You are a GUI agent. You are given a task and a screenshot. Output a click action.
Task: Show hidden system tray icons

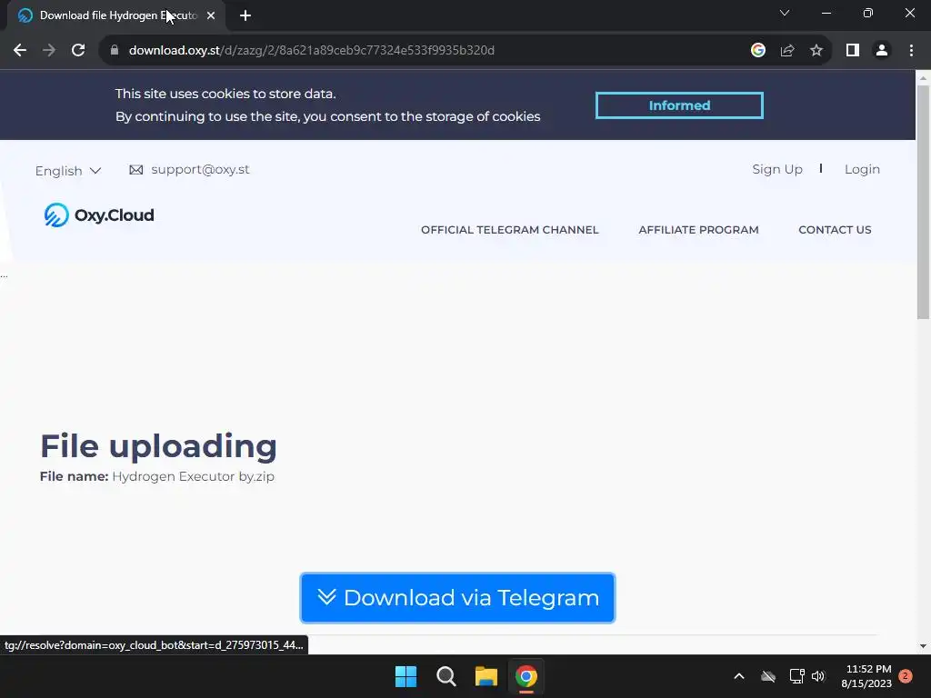739,676
